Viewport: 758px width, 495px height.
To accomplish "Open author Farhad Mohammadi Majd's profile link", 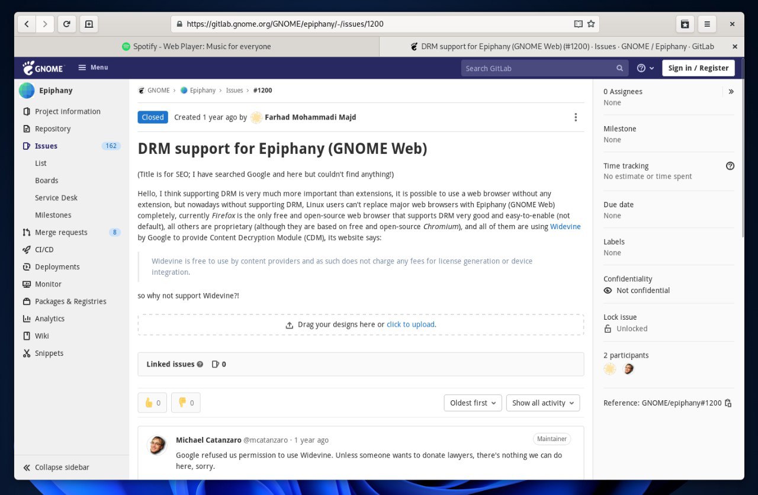I will click(310, 117).
